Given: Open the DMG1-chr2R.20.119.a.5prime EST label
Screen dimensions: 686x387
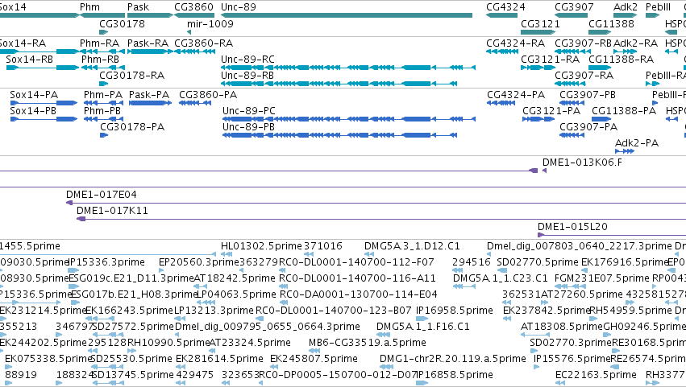Looking at the screenshot, I should pos(452,360).
